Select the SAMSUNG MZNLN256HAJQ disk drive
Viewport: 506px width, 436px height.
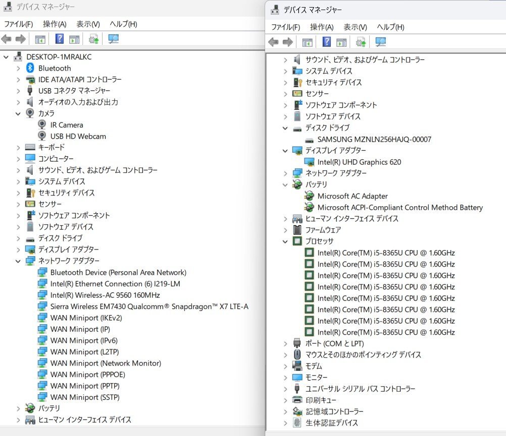tap(374, 139)
